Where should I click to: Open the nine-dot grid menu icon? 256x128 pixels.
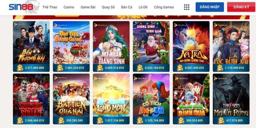click(x=187, y=7)
